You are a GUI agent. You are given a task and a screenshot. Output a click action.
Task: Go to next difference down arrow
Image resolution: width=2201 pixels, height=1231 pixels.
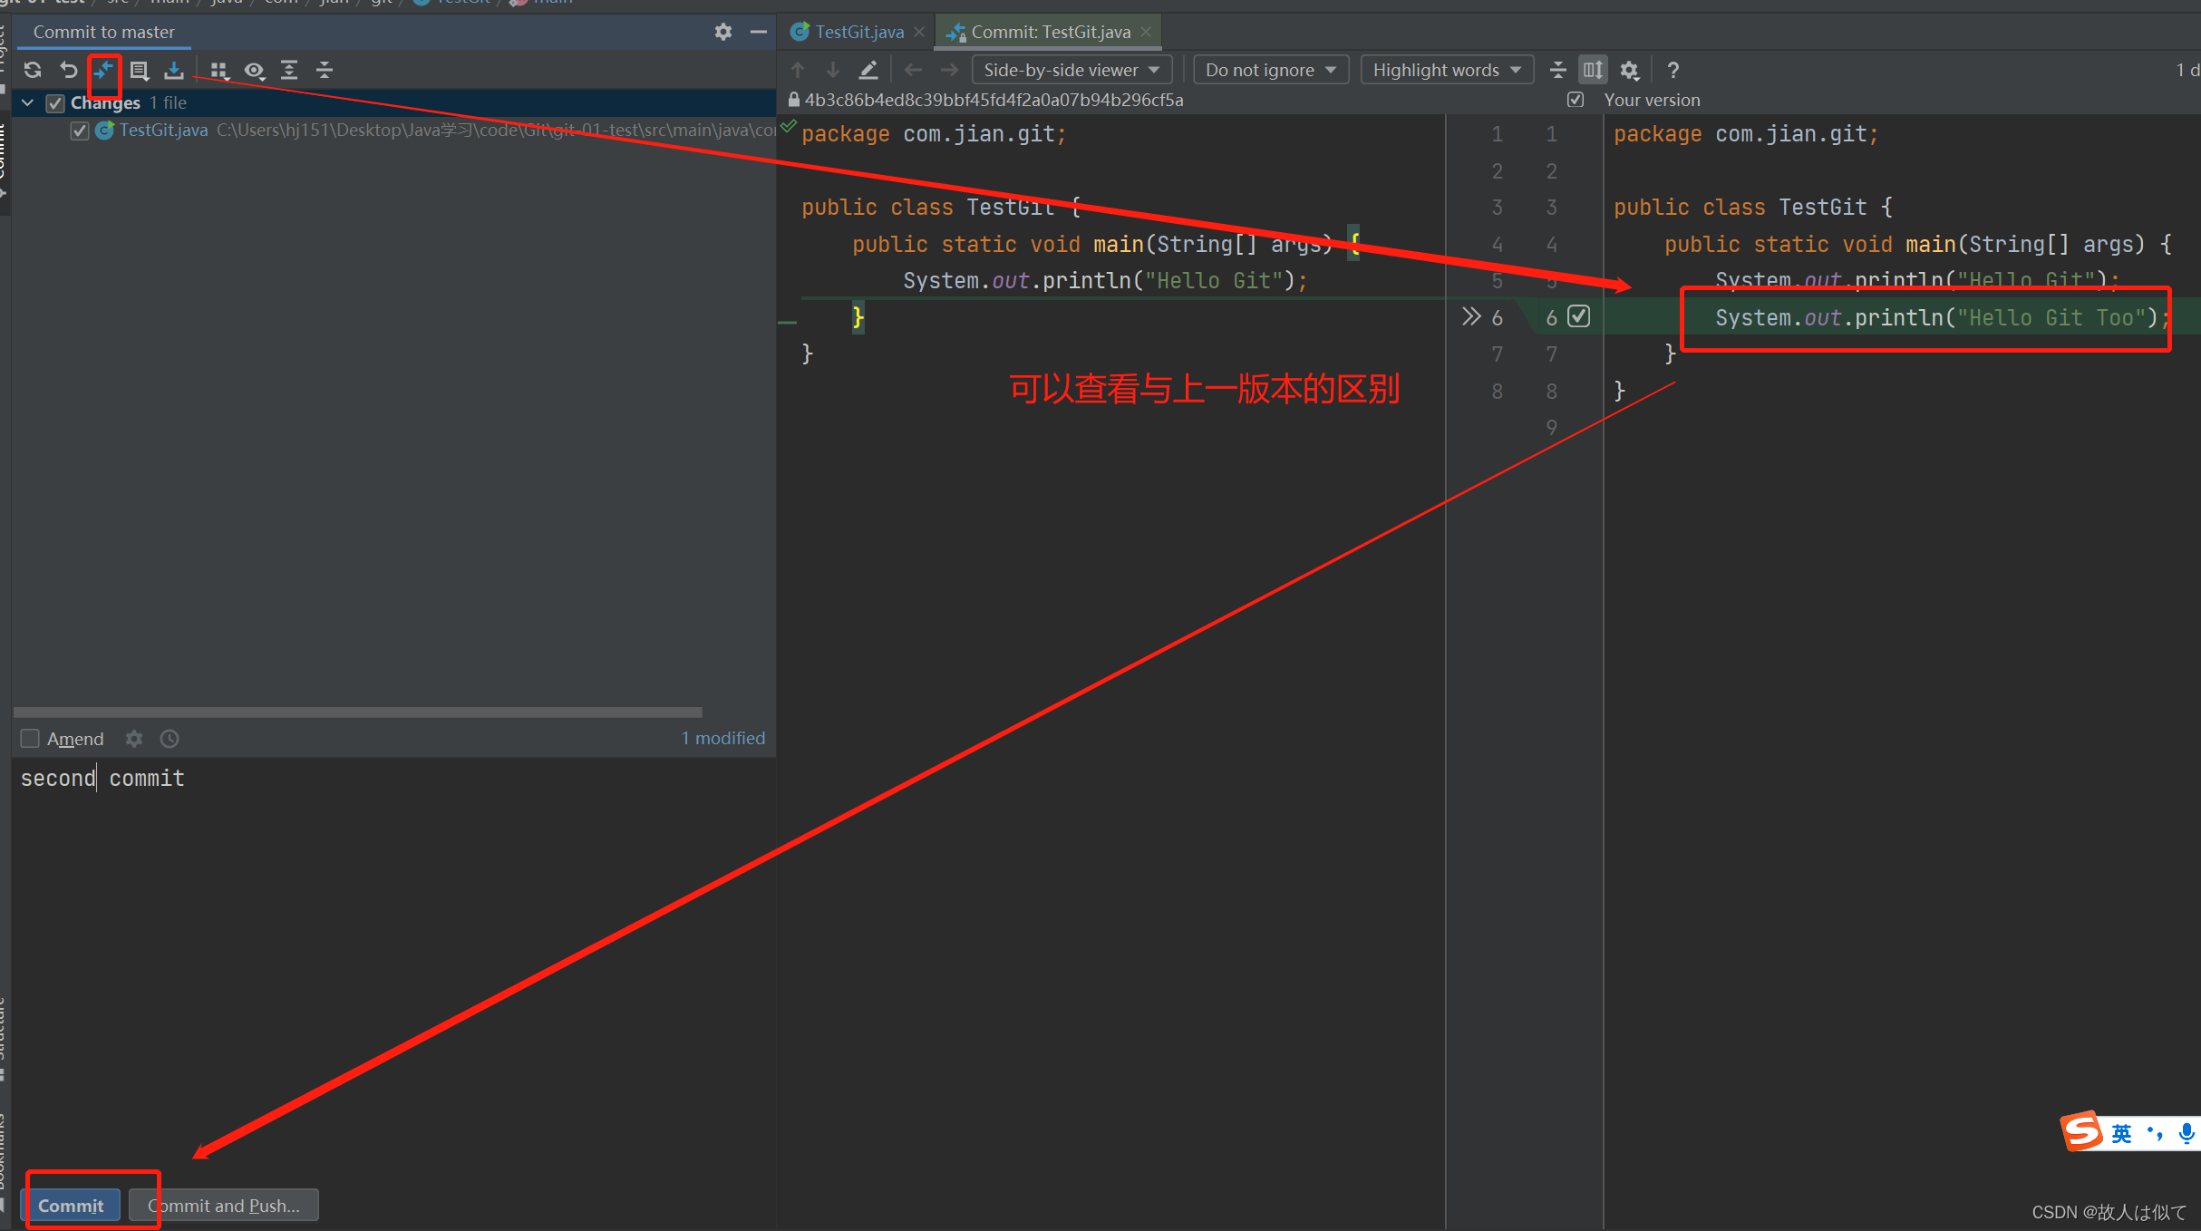[833, 70]
